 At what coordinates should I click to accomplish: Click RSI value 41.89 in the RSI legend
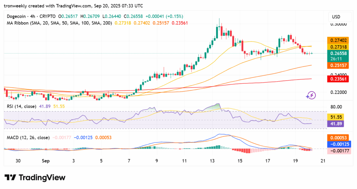45,106
